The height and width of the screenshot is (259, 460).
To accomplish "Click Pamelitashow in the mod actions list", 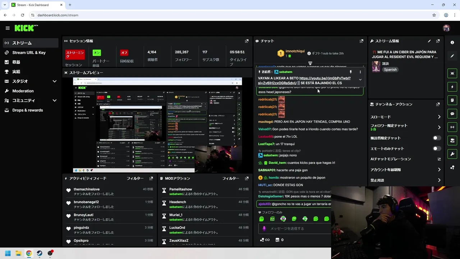I will [x=181, y=189].
